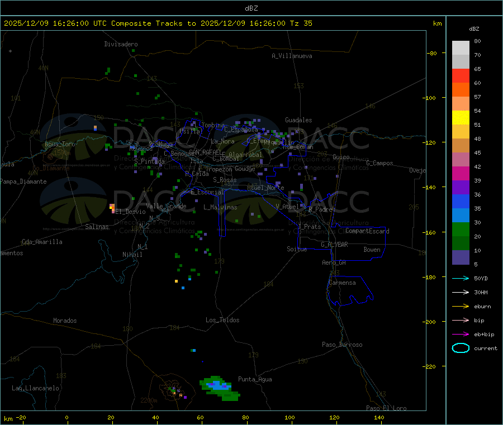The width and height of the screenshot is (503, 425).
Task: Click the purple 5 dBZ color swatch
Action: 461,257
